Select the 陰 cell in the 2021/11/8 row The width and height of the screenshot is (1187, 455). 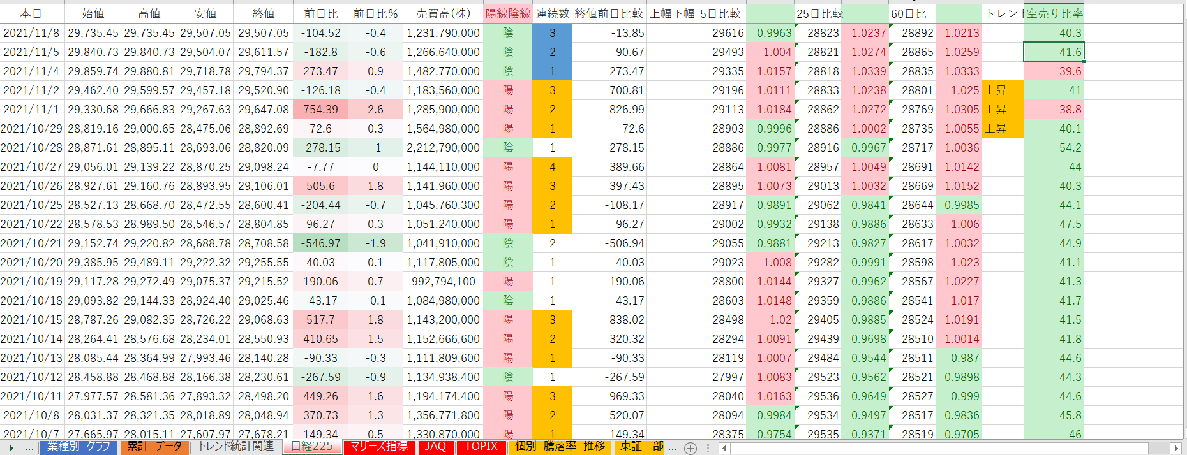pyautogui.click(x=508, y=32)
